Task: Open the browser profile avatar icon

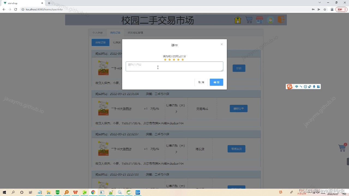Action: (x=332, y=9)
